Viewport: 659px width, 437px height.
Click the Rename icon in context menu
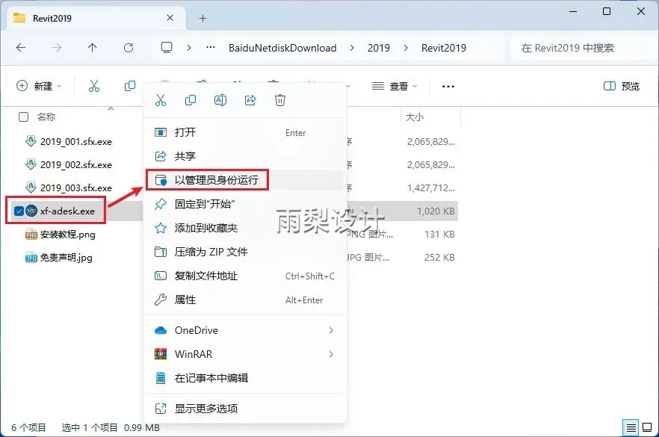coord(220,100)
